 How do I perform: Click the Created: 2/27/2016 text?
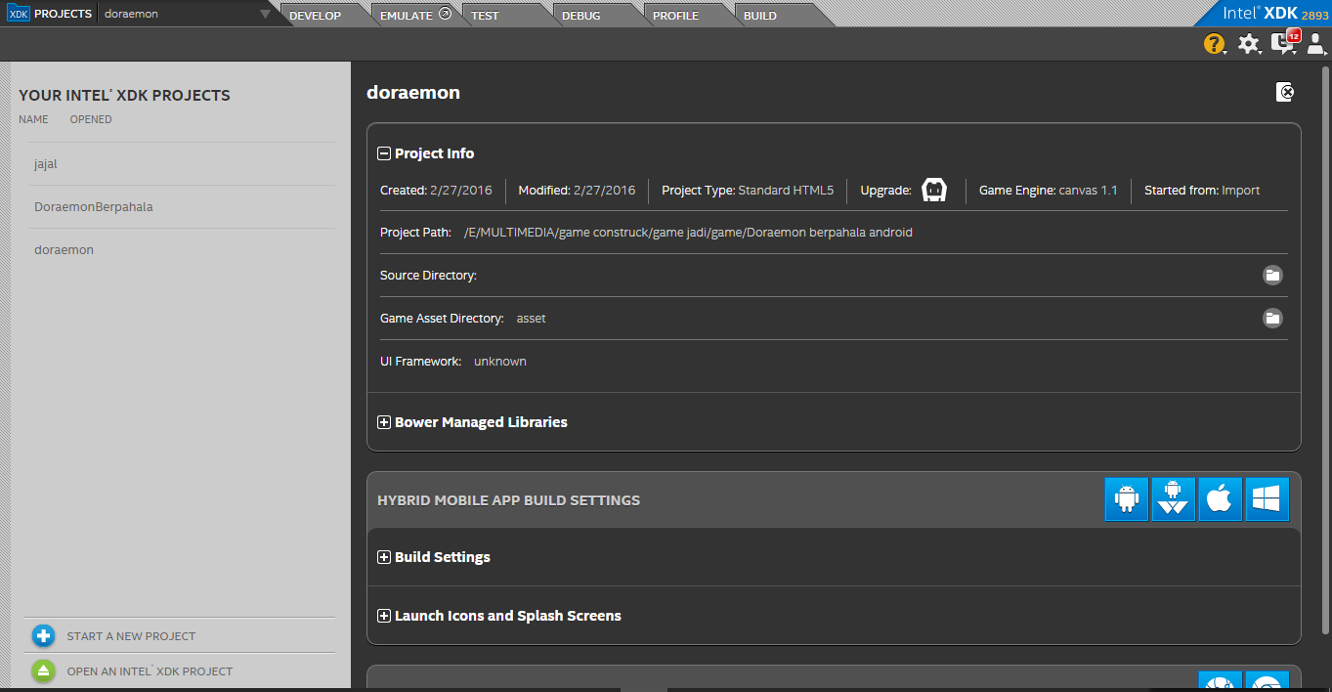tap(436, 191)
